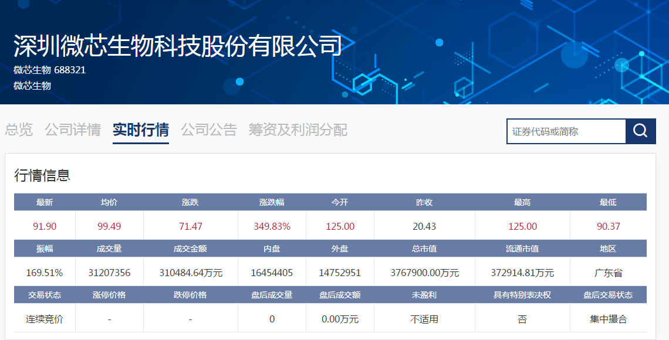The height and width of the screenshot is (340, 669).
Task: Click the 0 value under 盘后成交量
Action: (x=272, y=319)
